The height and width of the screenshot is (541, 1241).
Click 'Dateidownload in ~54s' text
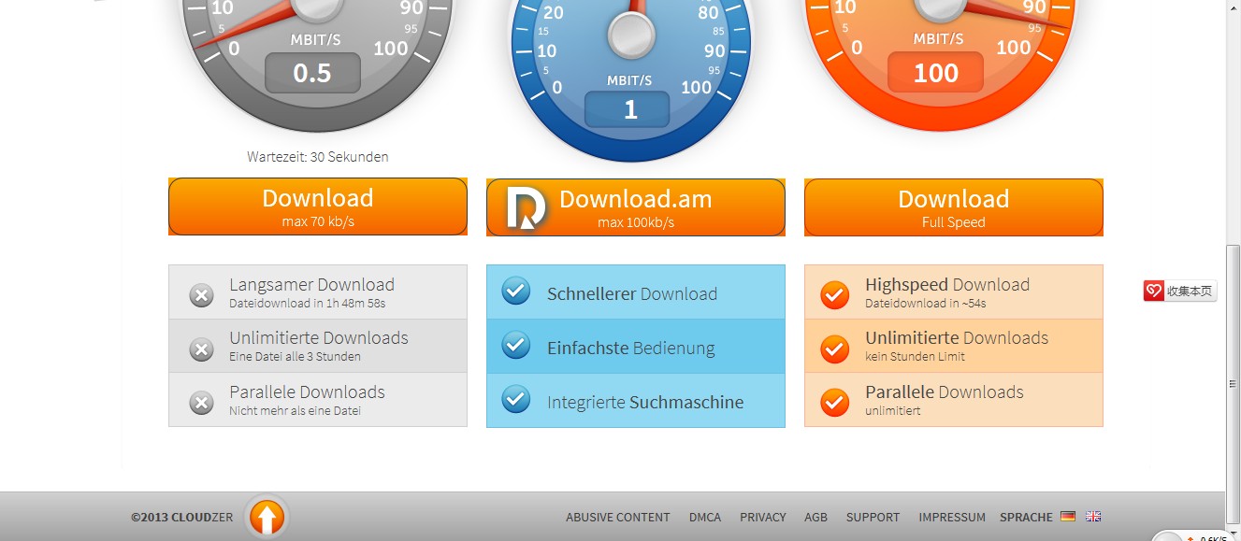(926, 303)
